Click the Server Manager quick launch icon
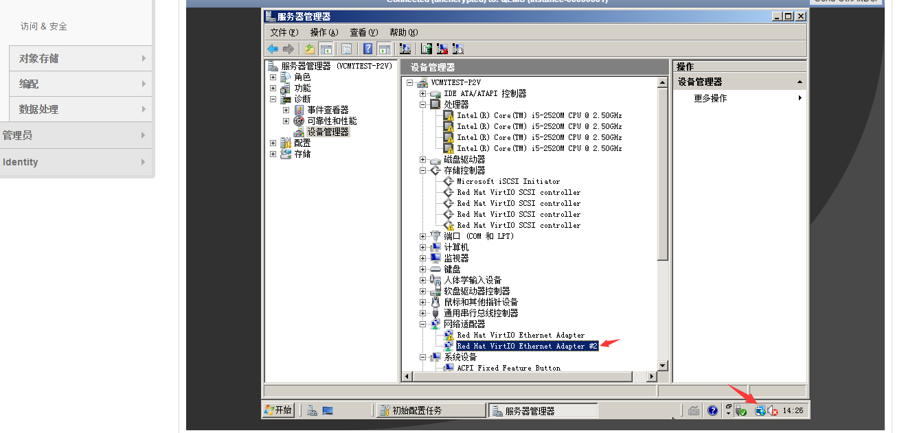 coord(312,410)
